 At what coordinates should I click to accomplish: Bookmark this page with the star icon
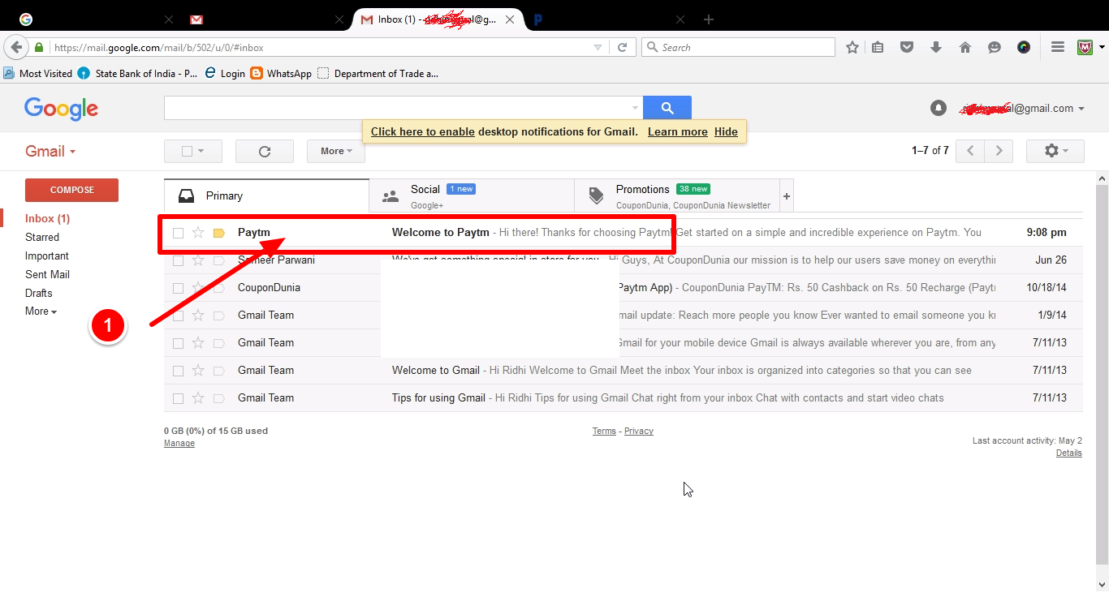point(852,48)
